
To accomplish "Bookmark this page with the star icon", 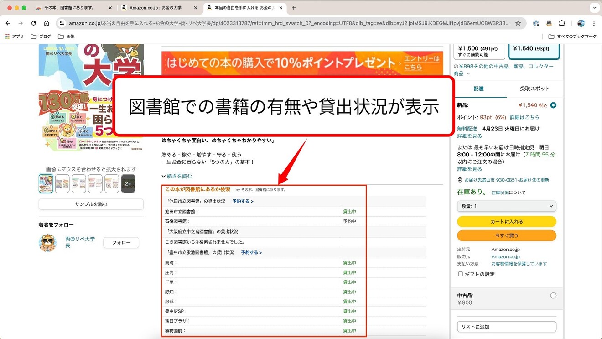I will coord(518,23).
